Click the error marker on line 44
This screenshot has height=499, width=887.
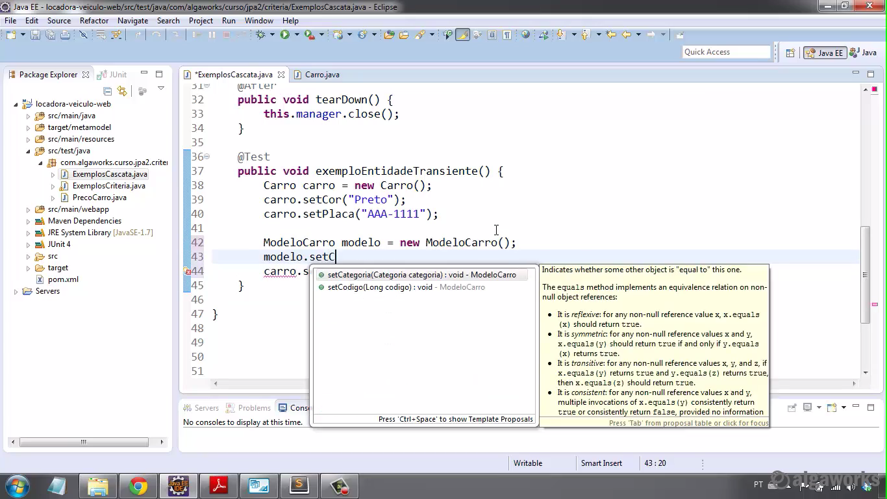[188, 272]
